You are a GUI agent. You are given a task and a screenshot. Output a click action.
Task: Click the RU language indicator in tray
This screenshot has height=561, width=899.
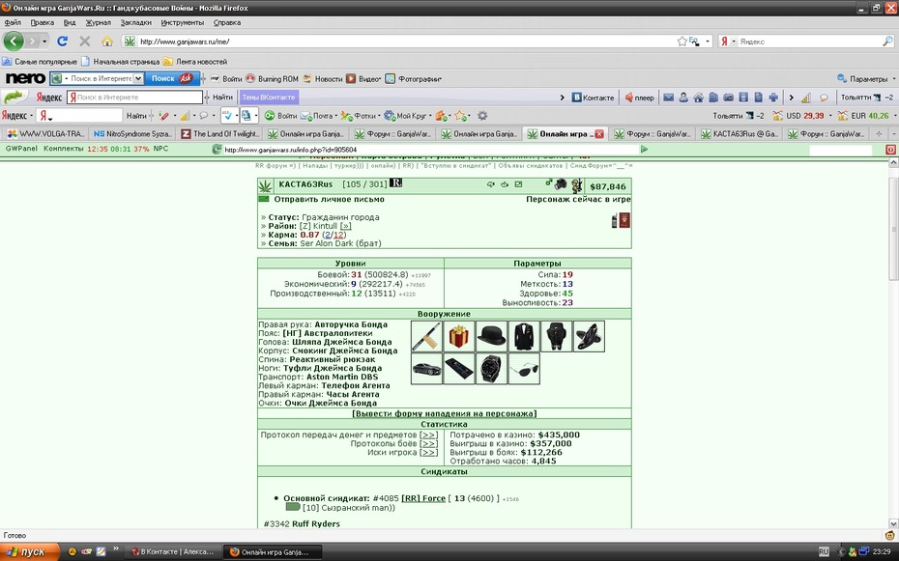pyautogui.click(x=824, y=552)
